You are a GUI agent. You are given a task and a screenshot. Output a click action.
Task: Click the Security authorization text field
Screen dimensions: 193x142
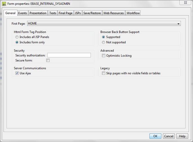click(69, 55)
